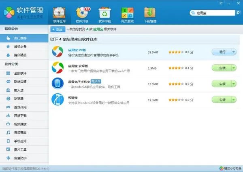Open the 下载管理 download manager tab

click(150, 15)
